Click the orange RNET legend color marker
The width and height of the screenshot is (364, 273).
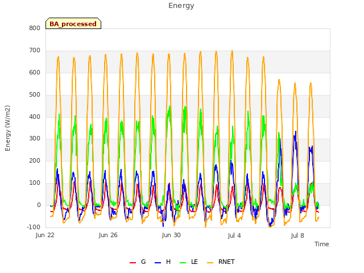point(210,263)
